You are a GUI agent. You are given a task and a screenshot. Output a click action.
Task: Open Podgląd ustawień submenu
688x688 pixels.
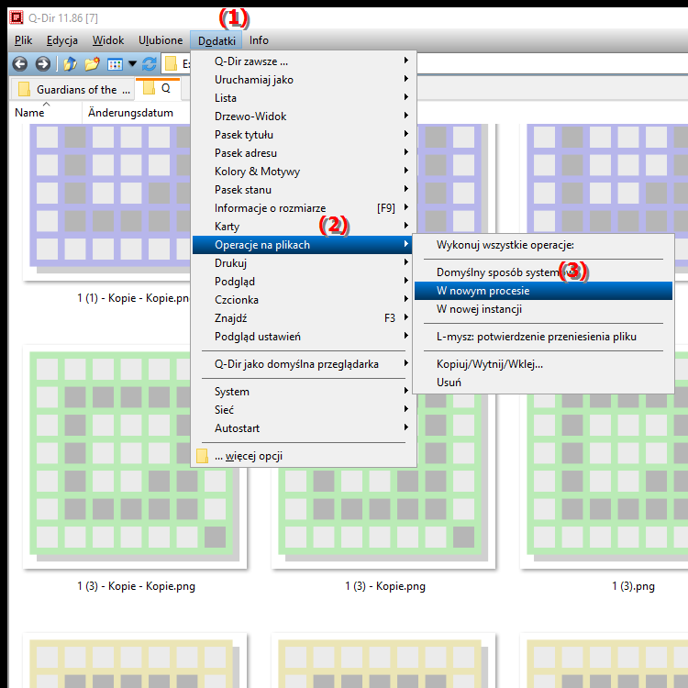[304, 337]
